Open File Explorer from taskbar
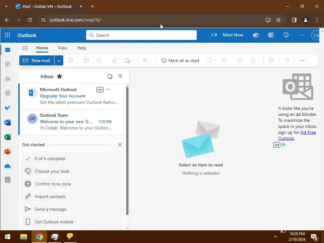The width and height of the screenshot is (324, 243). (23, 237)
